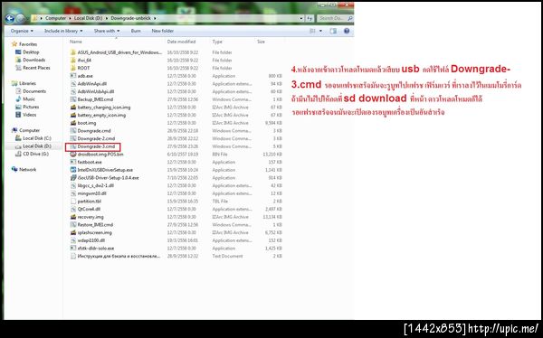
Task: Click the Help question mark icon
Action: (x=347, y=31)
